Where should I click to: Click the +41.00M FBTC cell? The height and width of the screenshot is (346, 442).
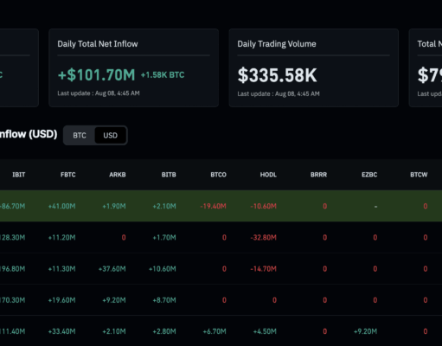click(x=61, y=206)
